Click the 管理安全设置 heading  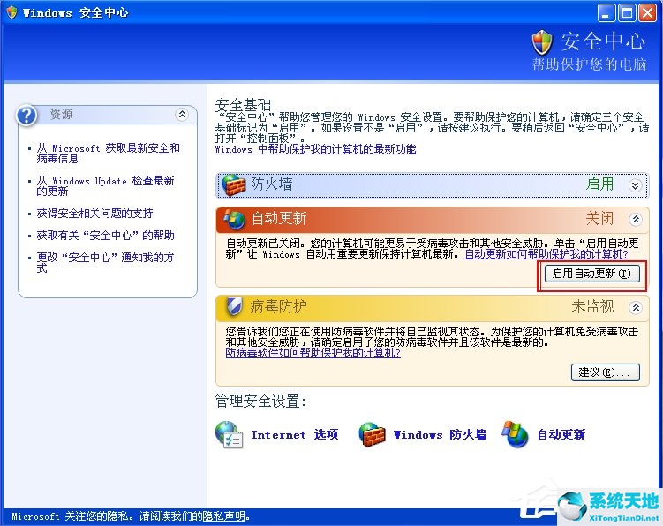[x=260, y=401]
